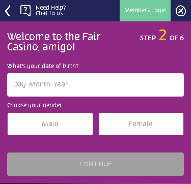Click the Day-Month-Year placeholder text
The width and height of the screenshot is (191, 184).
click(41, 84)
